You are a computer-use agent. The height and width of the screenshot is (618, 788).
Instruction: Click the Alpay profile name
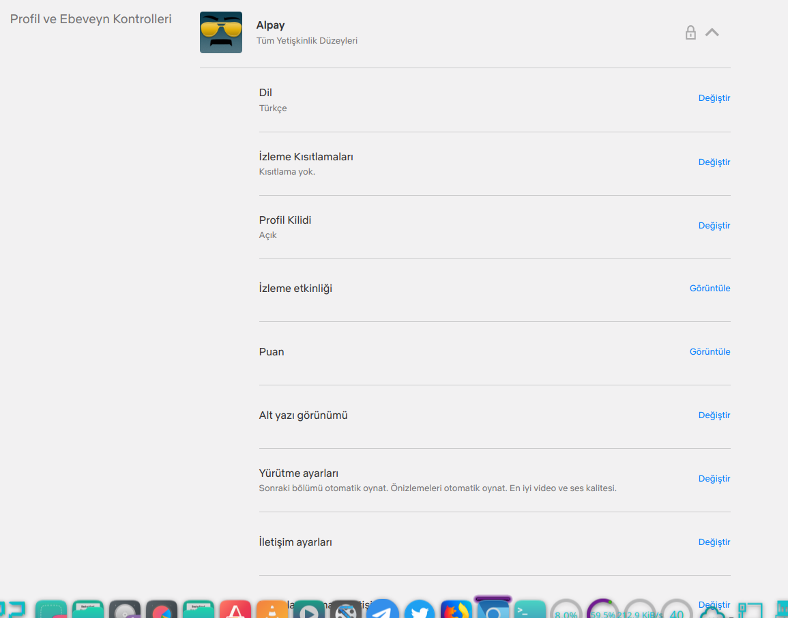[270, 25]
